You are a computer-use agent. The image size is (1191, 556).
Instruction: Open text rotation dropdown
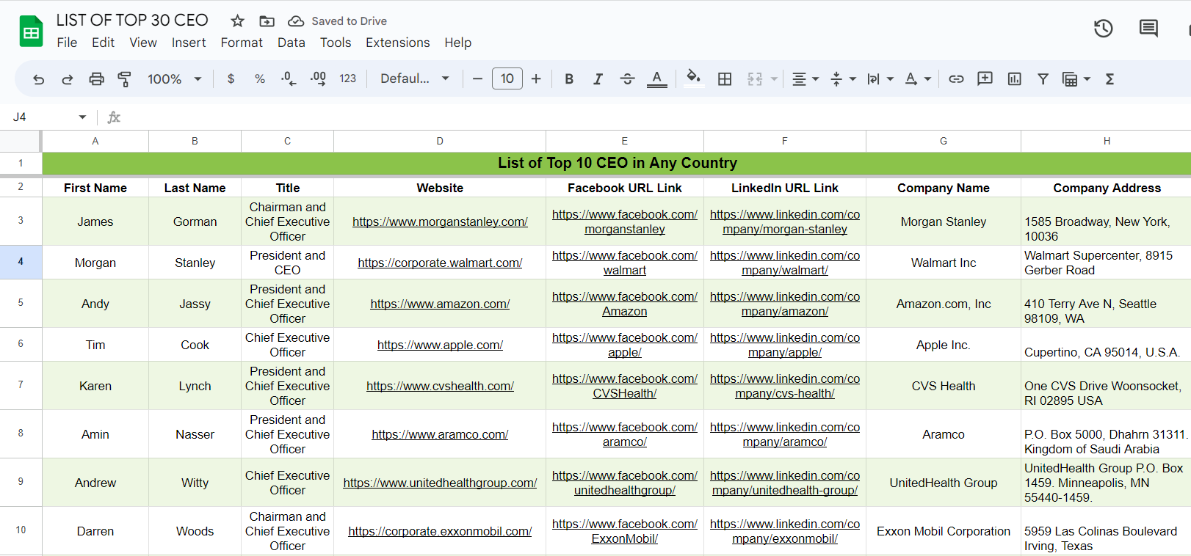point(918,79)
